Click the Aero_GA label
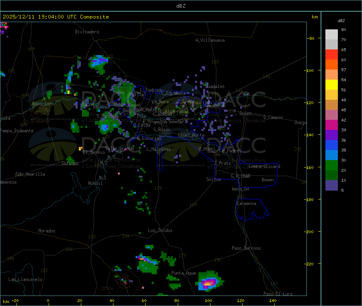 pyautogui.click(x=241, y=189)
